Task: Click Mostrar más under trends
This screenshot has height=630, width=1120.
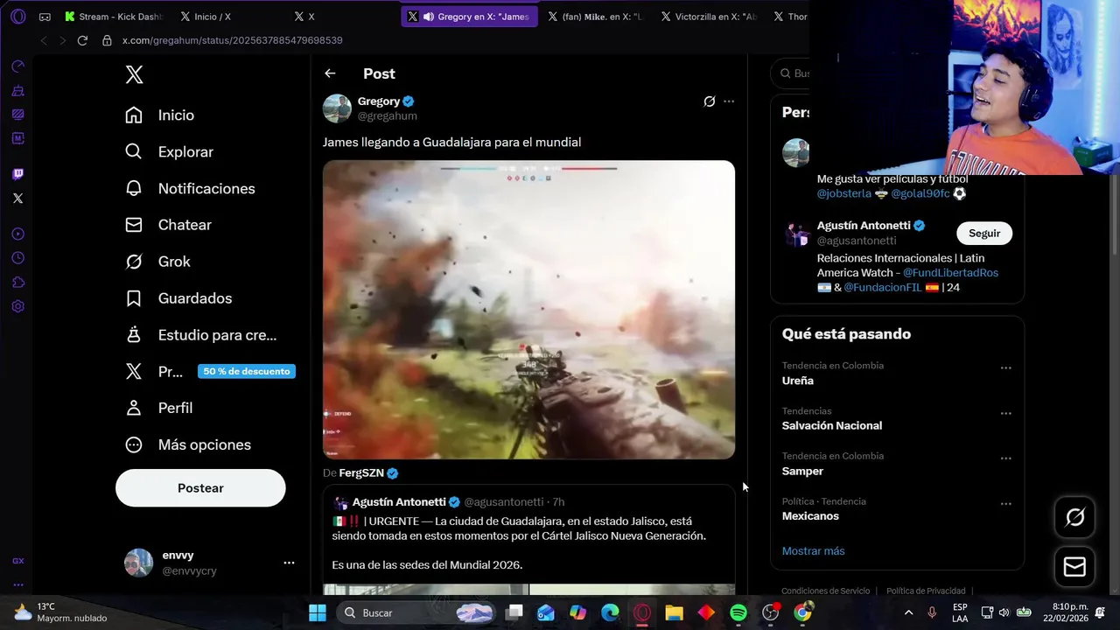Action: coord(813,551)
